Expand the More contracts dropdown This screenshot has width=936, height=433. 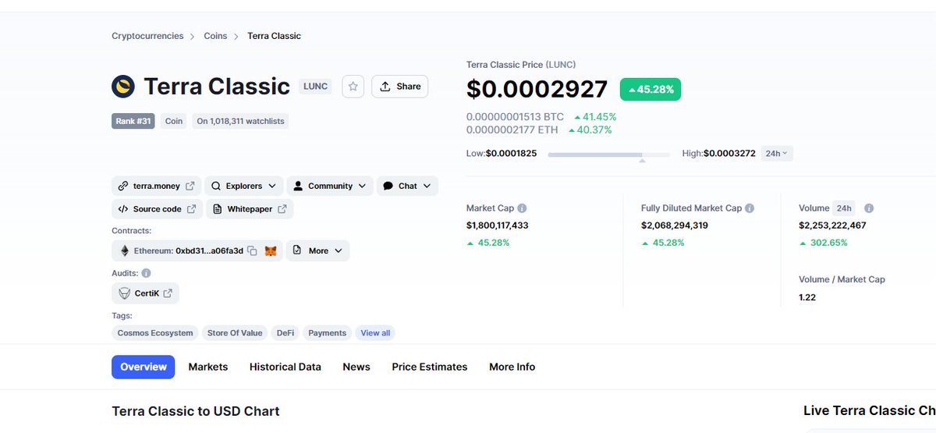317,251
